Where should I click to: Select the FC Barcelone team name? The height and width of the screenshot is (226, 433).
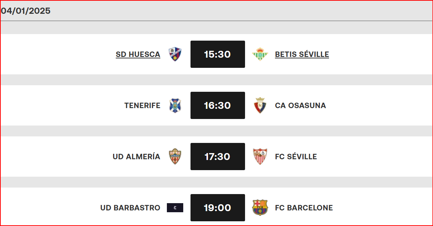pyautogui.click(x=304, y=208)
